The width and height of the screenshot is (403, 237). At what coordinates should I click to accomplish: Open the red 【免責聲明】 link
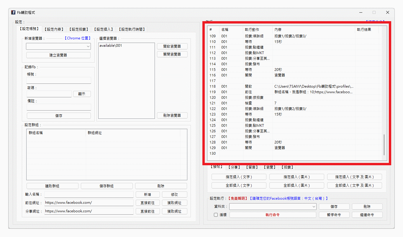click(x=238, y=198)
